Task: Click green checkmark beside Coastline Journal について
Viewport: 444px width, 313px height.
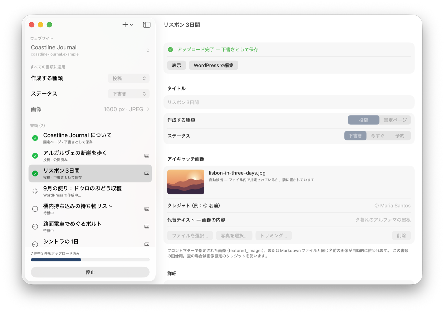Action: [35, 138]
